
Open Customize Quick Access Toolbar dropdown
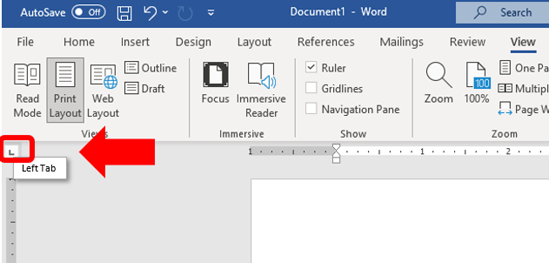(211, 13)
